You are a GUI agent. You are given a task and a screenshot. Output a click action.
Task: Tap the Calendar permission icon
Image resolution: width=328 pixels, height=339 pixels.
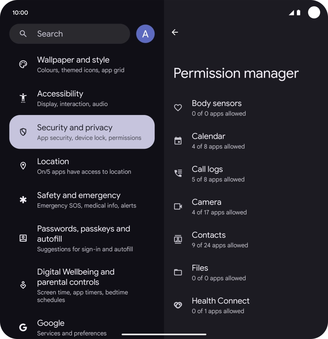click(178, 141)
